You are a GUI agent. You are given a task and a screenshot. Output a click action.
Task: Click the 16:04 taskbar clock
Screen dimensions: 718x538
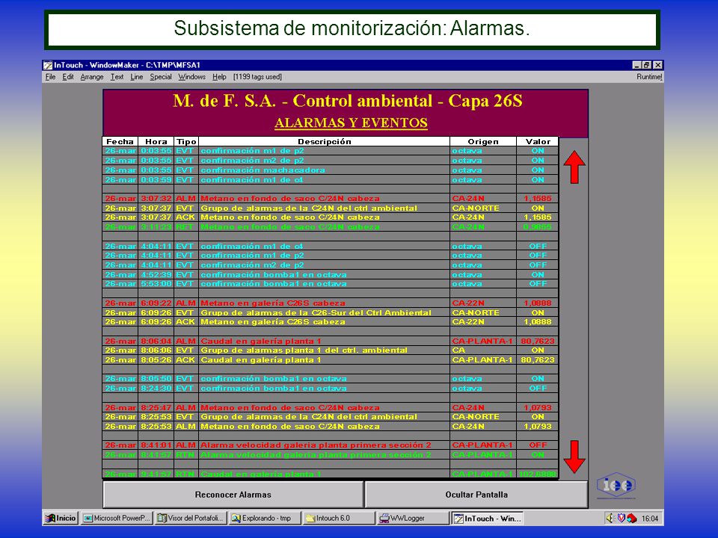click(x=649, y=519)
